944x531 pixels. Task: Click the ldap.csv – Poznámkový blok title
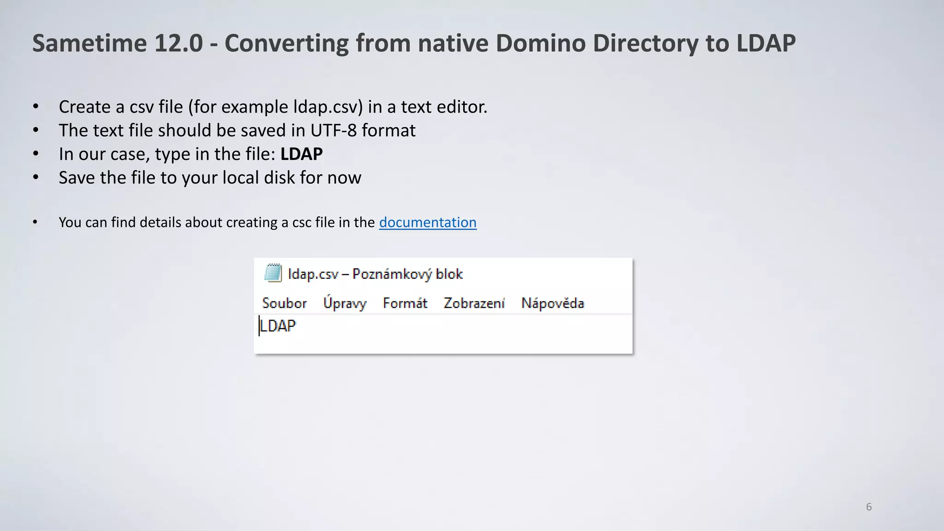click(x=375, y=274)
